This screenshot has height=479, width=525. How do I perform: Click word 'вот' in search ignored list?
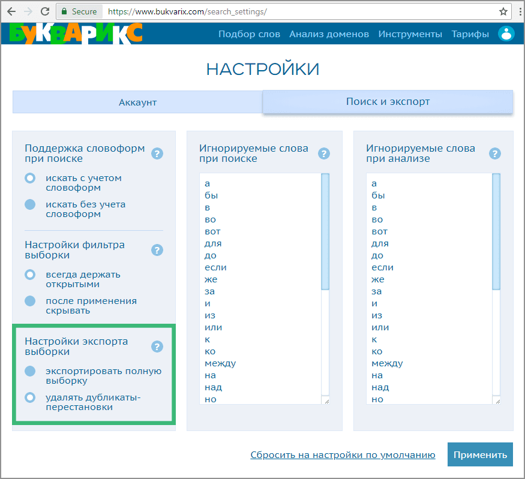click(212, 231)
